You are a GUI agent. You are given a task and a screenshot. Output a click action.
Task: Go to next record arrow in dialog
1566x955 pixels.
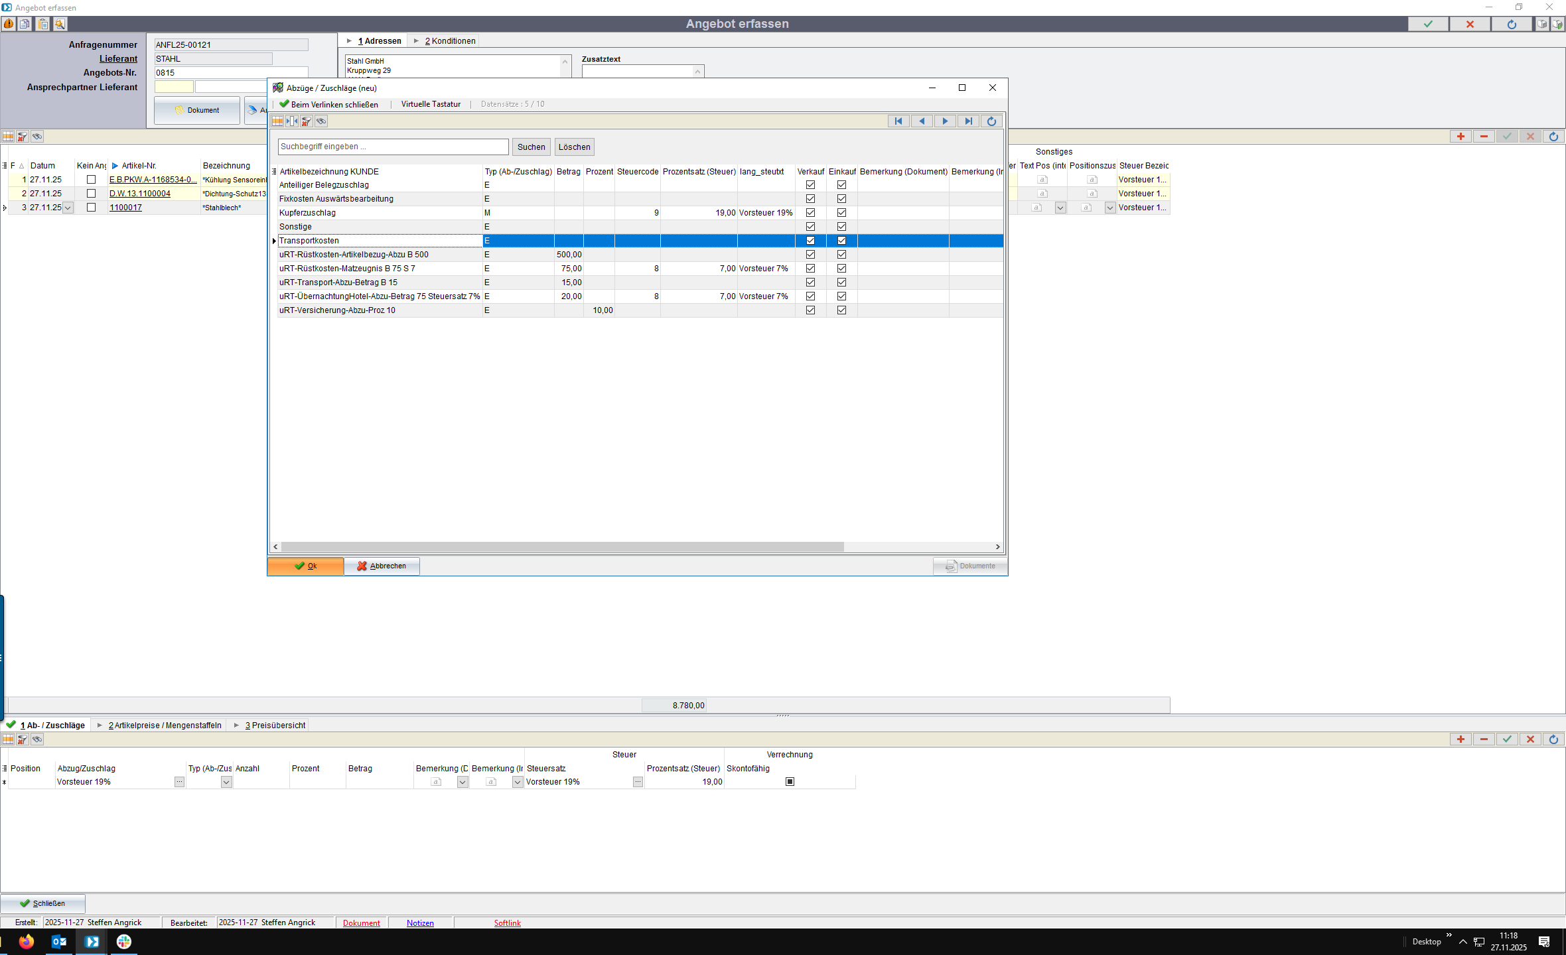coord(945,121)
